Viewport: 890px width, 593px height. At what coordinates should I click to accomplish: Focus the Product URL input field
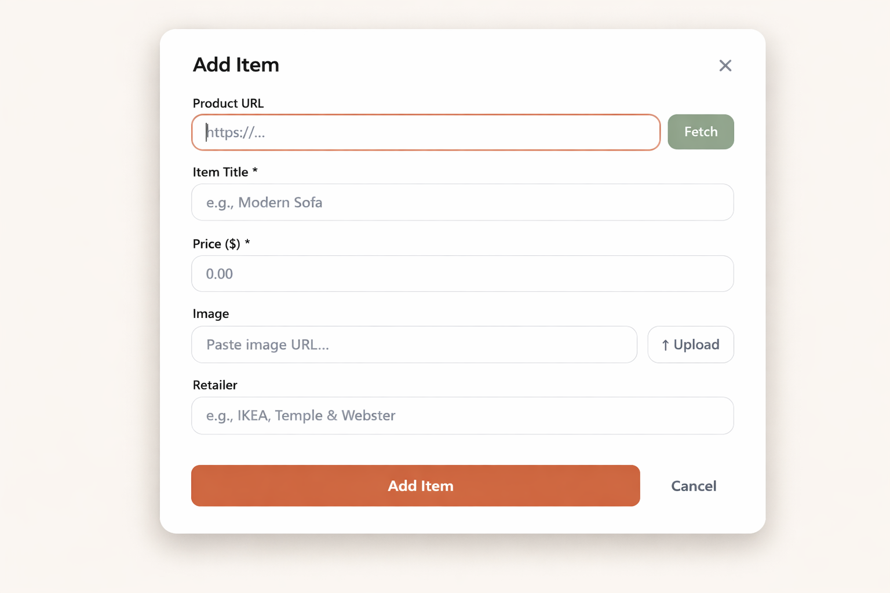pyautogui.click(x=426, y=133)
